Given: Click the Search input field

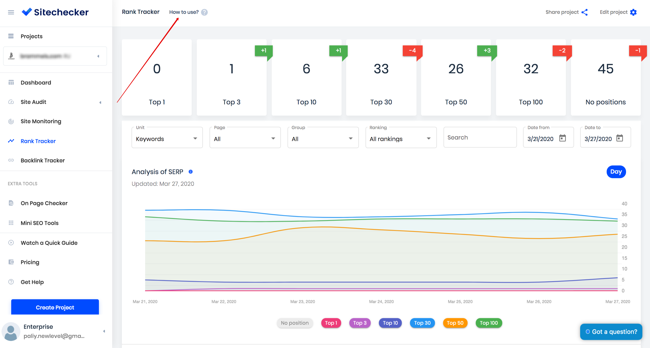Looking at the screenshot, I should tap(480, 137).
